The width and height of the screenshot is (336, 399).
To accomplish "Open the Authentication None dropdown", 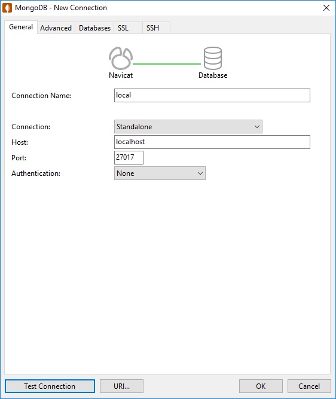I will click(160, 173).
